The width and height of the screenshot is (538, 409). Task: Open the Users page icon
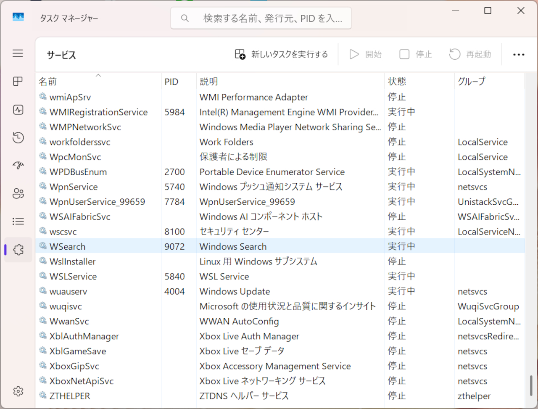(x=18, y=193)
